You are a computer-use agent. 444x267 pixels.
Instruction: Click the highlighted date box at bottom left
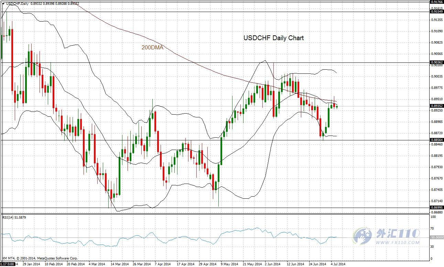(x=7, y=264)
